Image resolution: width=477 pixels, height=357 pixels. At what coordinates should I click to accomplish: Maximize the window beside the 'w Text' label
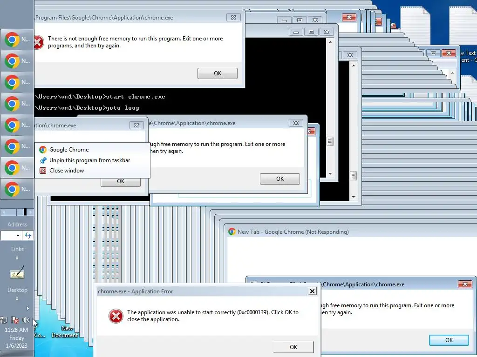pyautogui.click(x=434, y=53)
